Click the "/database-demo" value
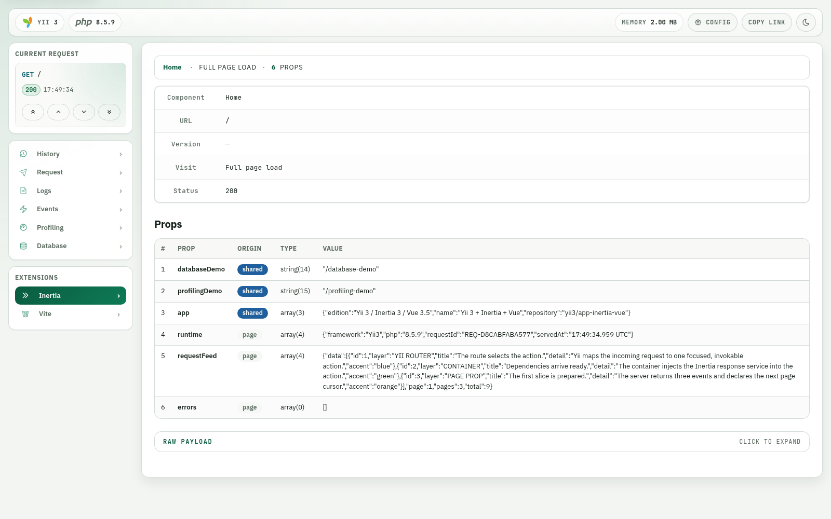The width and height of the screenshot is (831, 519). point(351,269)
